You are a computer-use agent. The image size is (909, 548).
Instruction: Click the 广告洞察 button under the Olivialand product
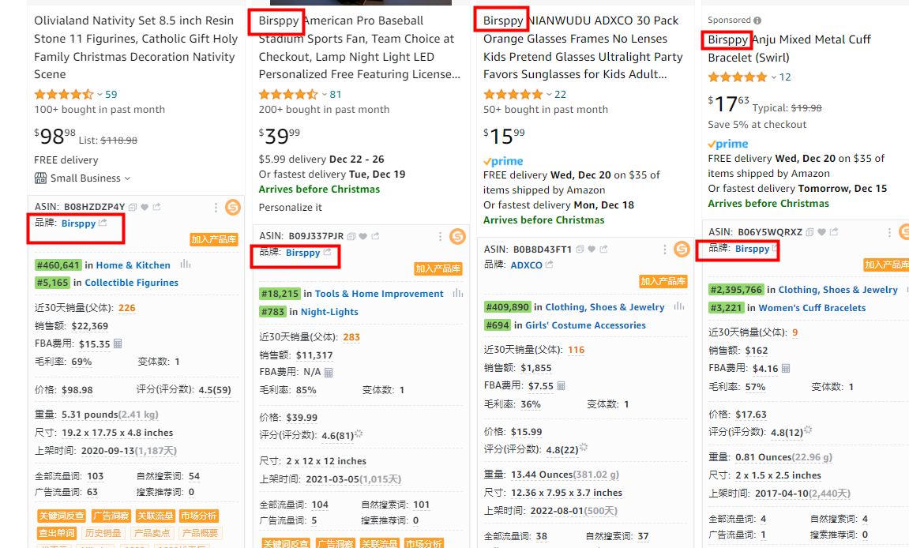click(x=111, y=516)
